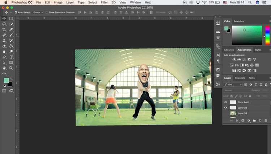Select the Lasso tool
Image resolution: width=271 pixels, height=154 pixels.
(4, 24)
